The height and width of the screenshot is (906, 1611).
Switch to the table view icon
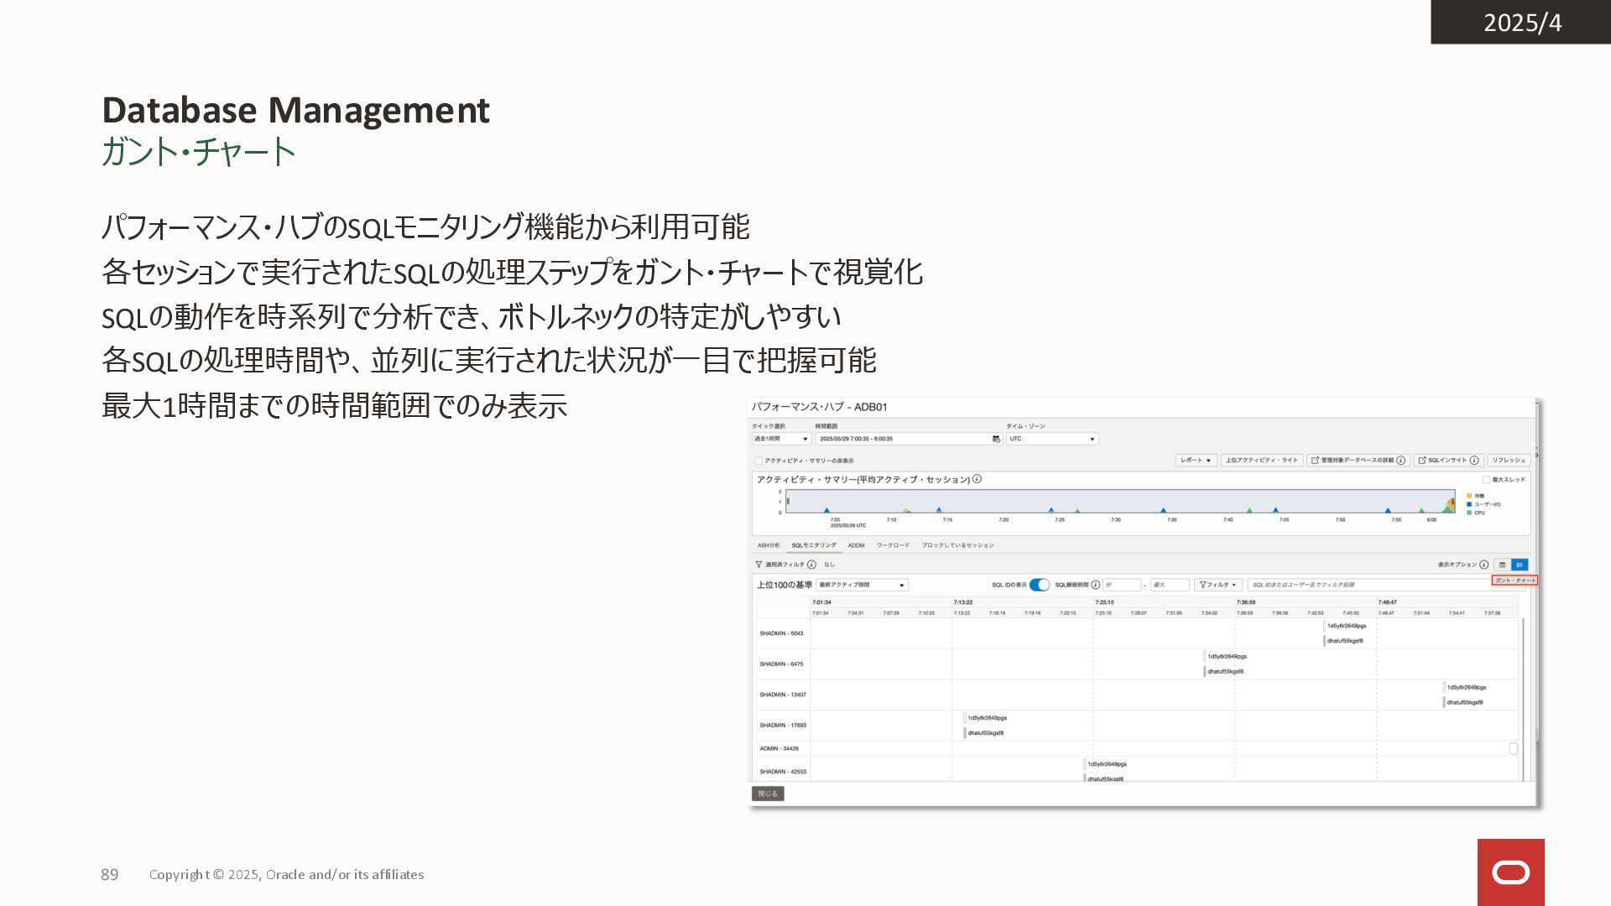(1502, 565)
